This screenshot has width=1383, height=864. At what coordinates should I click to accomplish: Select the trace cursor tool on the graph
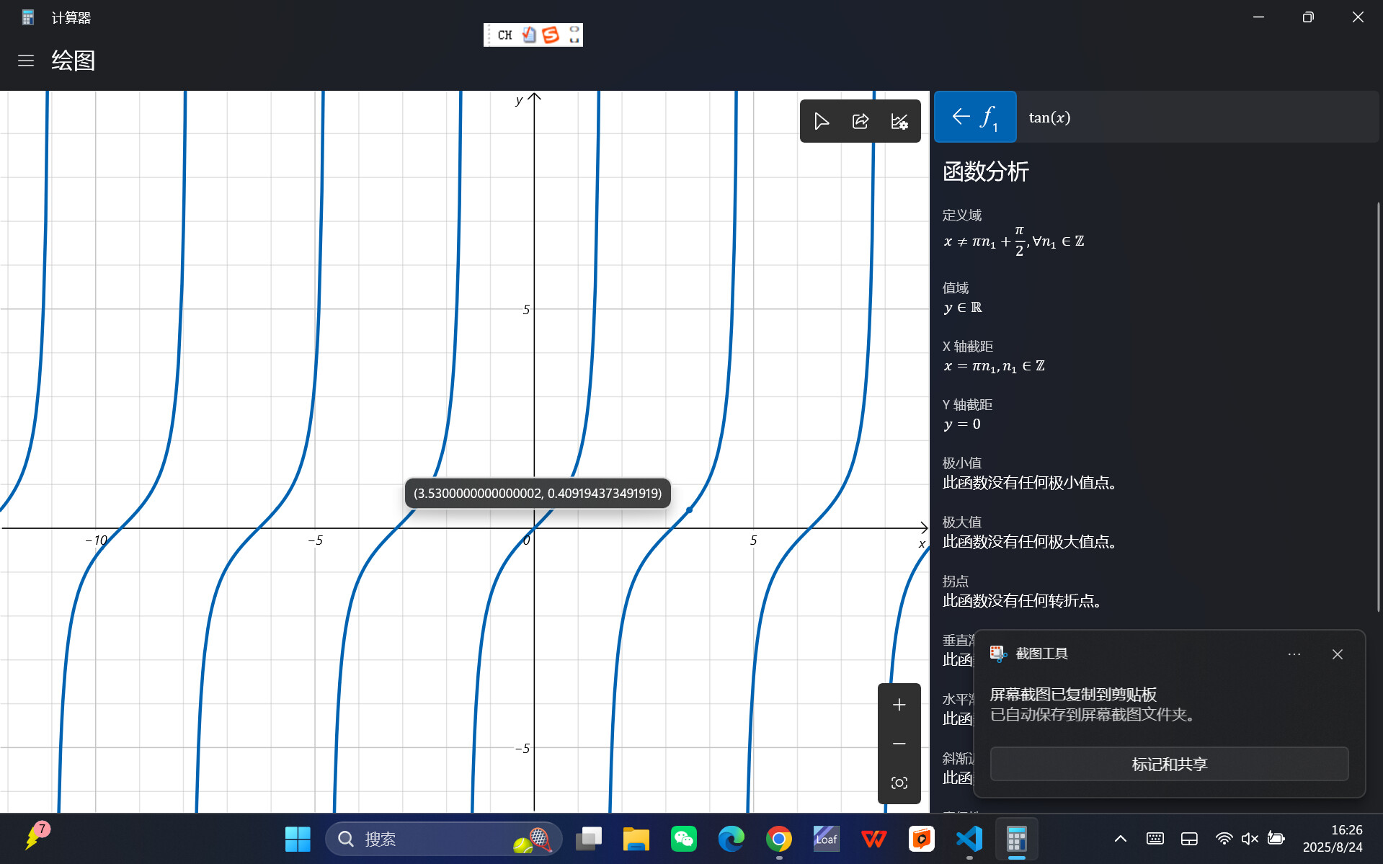821,121
